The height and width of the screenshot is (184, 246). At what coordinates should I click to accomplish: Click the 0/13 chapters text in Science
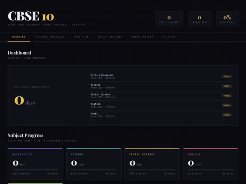click(x=80, y=174)
